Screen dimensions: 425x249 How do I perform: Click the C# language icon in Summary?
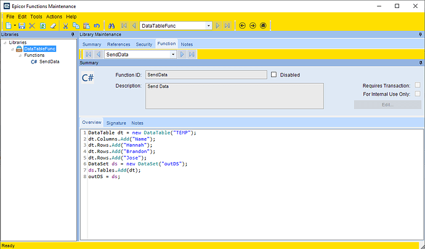coord(87,78)
